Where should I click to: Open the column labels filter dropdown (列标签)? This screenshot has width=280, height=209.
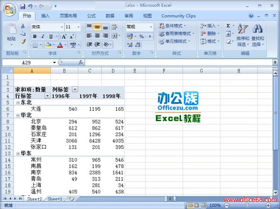[x=75, y=89]
